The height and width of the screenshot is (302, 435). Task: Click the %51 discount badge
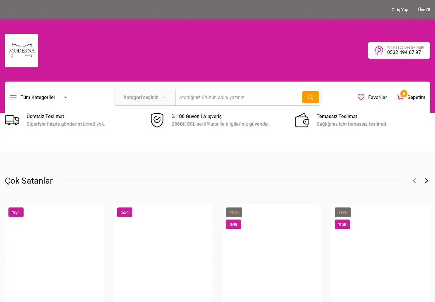[x=16, y=212]
